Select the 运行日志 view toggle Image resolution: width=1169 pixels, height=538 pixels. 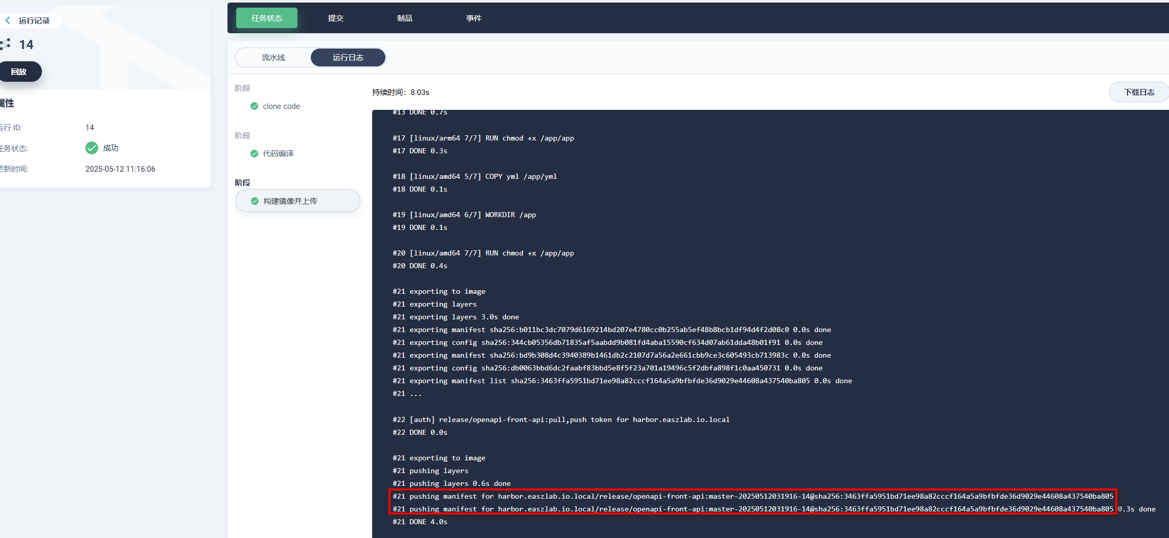(348, 57)
